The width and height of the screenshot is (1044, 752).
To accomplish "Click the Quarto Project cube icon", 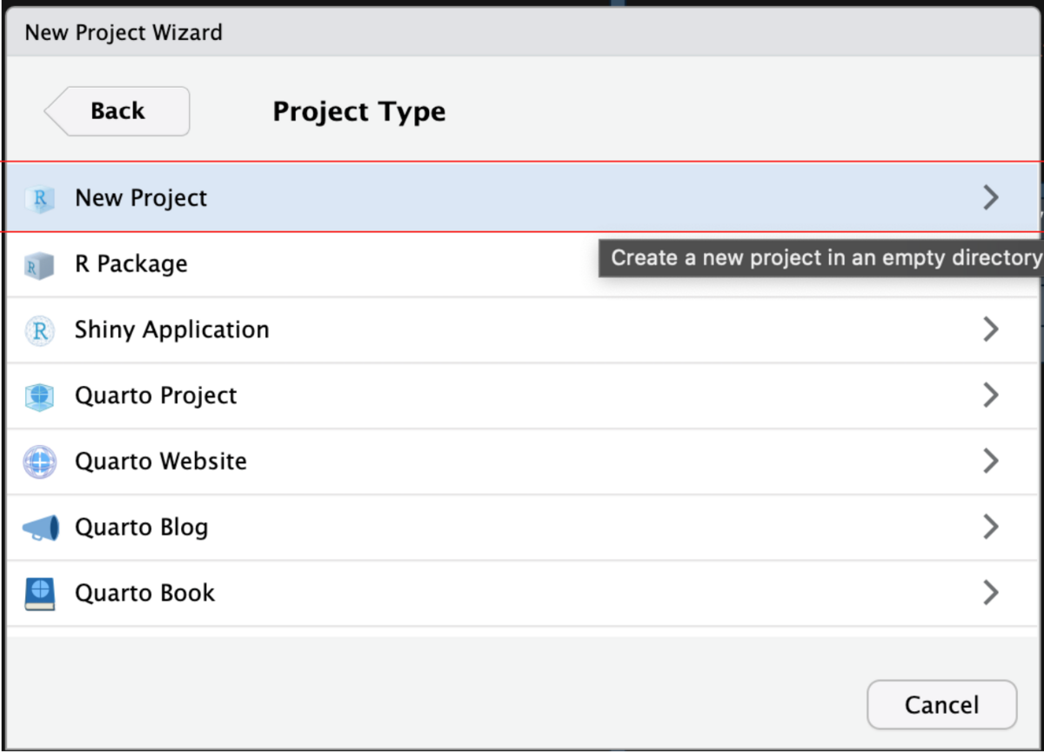I will [x=39, y=396].
